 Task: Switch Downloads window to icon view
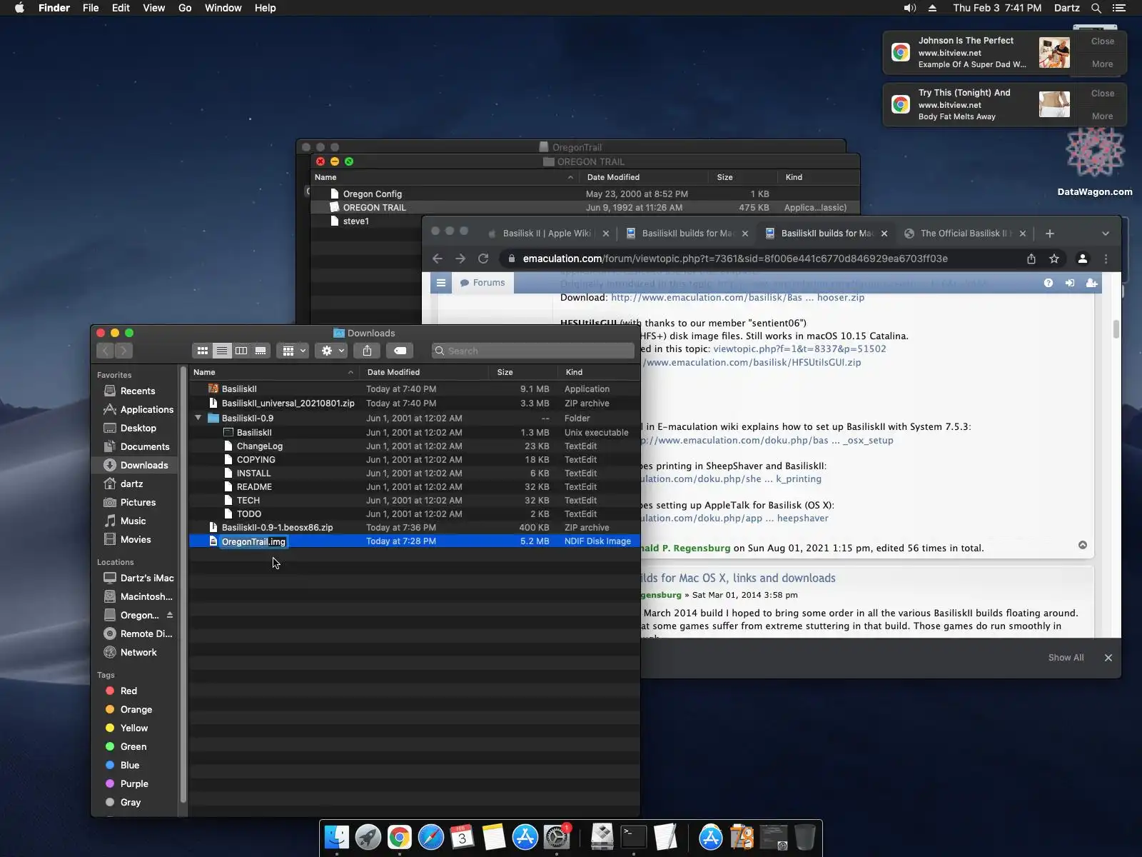coord(203,351)
